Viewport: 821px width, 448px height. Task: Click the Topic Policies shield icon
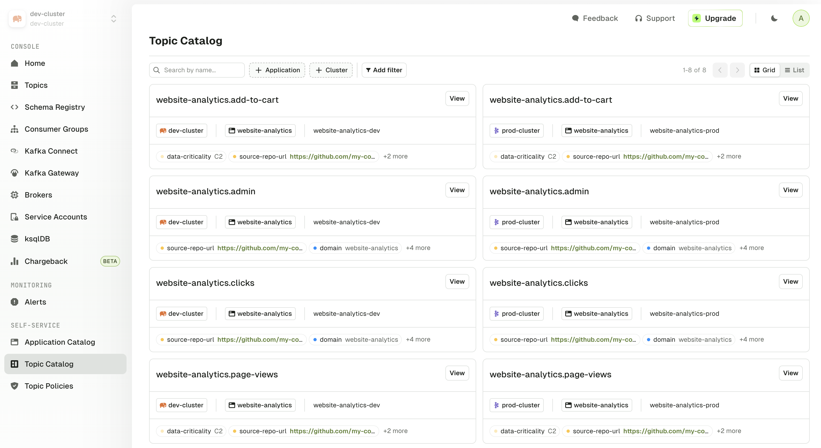[14, 386]
